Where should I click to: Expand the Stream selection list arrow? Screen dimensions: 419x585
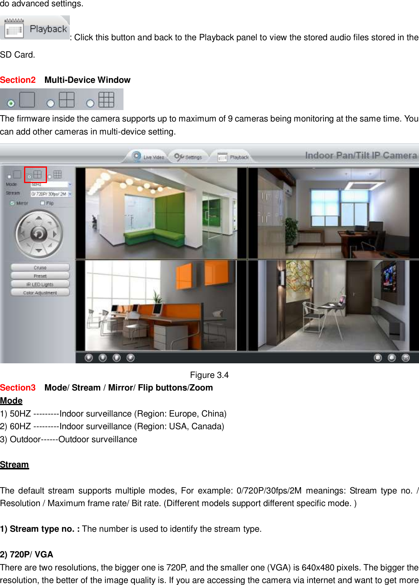coord(70,194)
